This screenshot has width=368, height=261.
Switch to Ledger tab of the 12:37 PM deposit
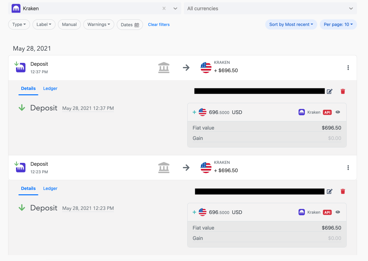point(50,89)
